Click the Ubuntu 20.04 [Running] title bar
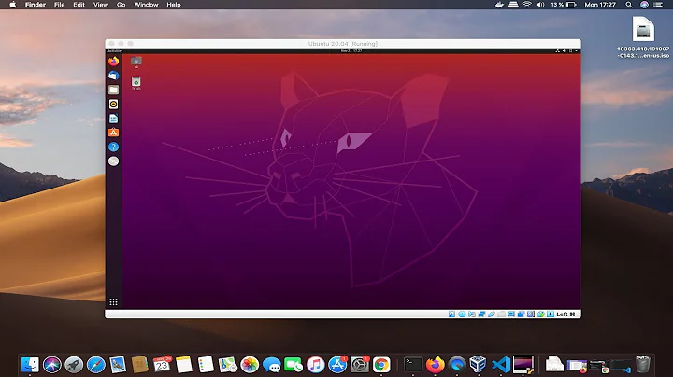 point(343,44)
